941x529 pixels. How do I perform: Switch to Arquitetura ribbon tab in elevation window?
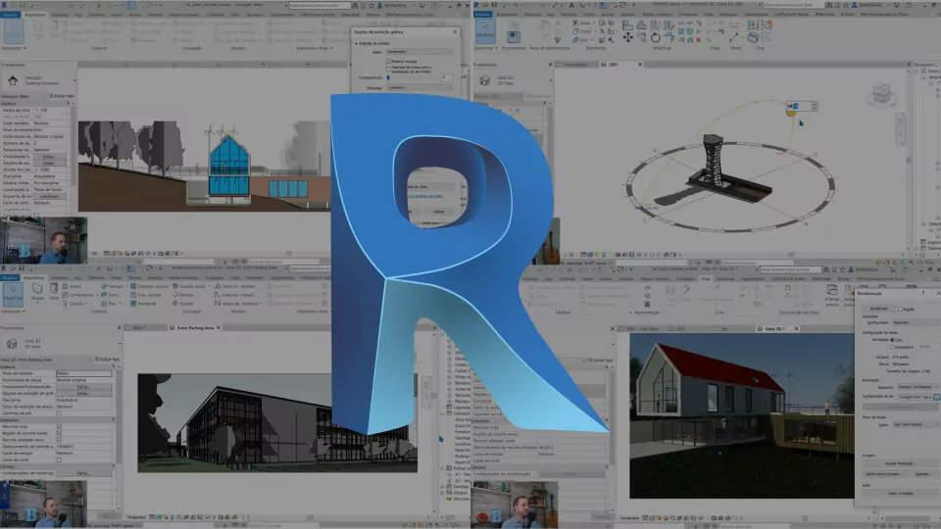pos(34,15)
